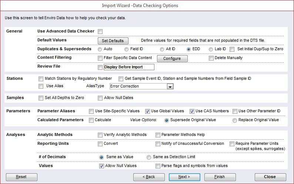Check Get Sample Event ID from Field Sample ID
Image resolution: width=294 pixels, height=184 pixels.
tap(121, 79)
